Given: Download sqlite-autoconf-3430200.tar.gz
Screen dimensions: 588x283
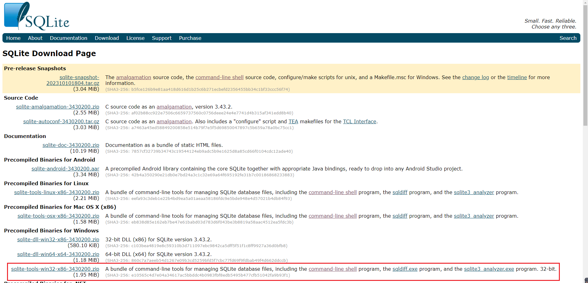Looking at the screenshot, I should [x=61, y=121].
